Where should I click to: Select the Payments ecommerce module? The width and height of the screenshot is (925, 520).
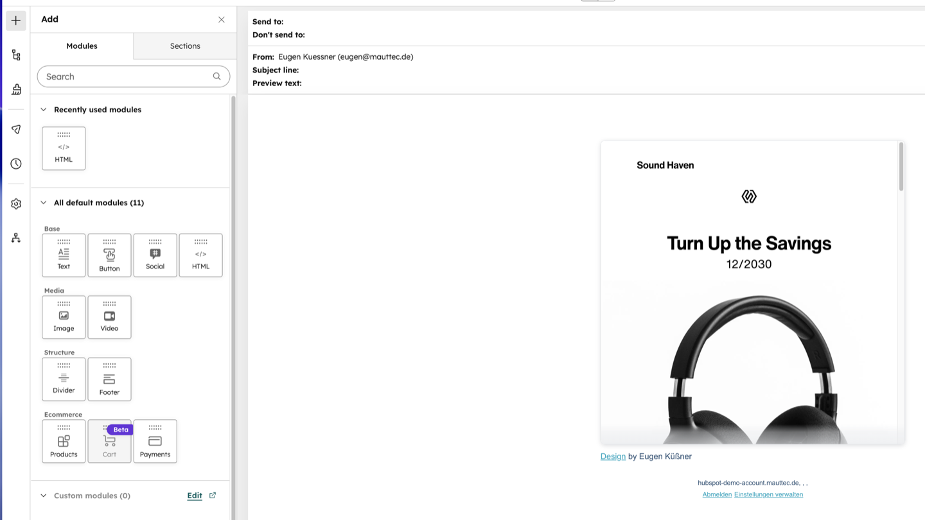tap(155, 441)
